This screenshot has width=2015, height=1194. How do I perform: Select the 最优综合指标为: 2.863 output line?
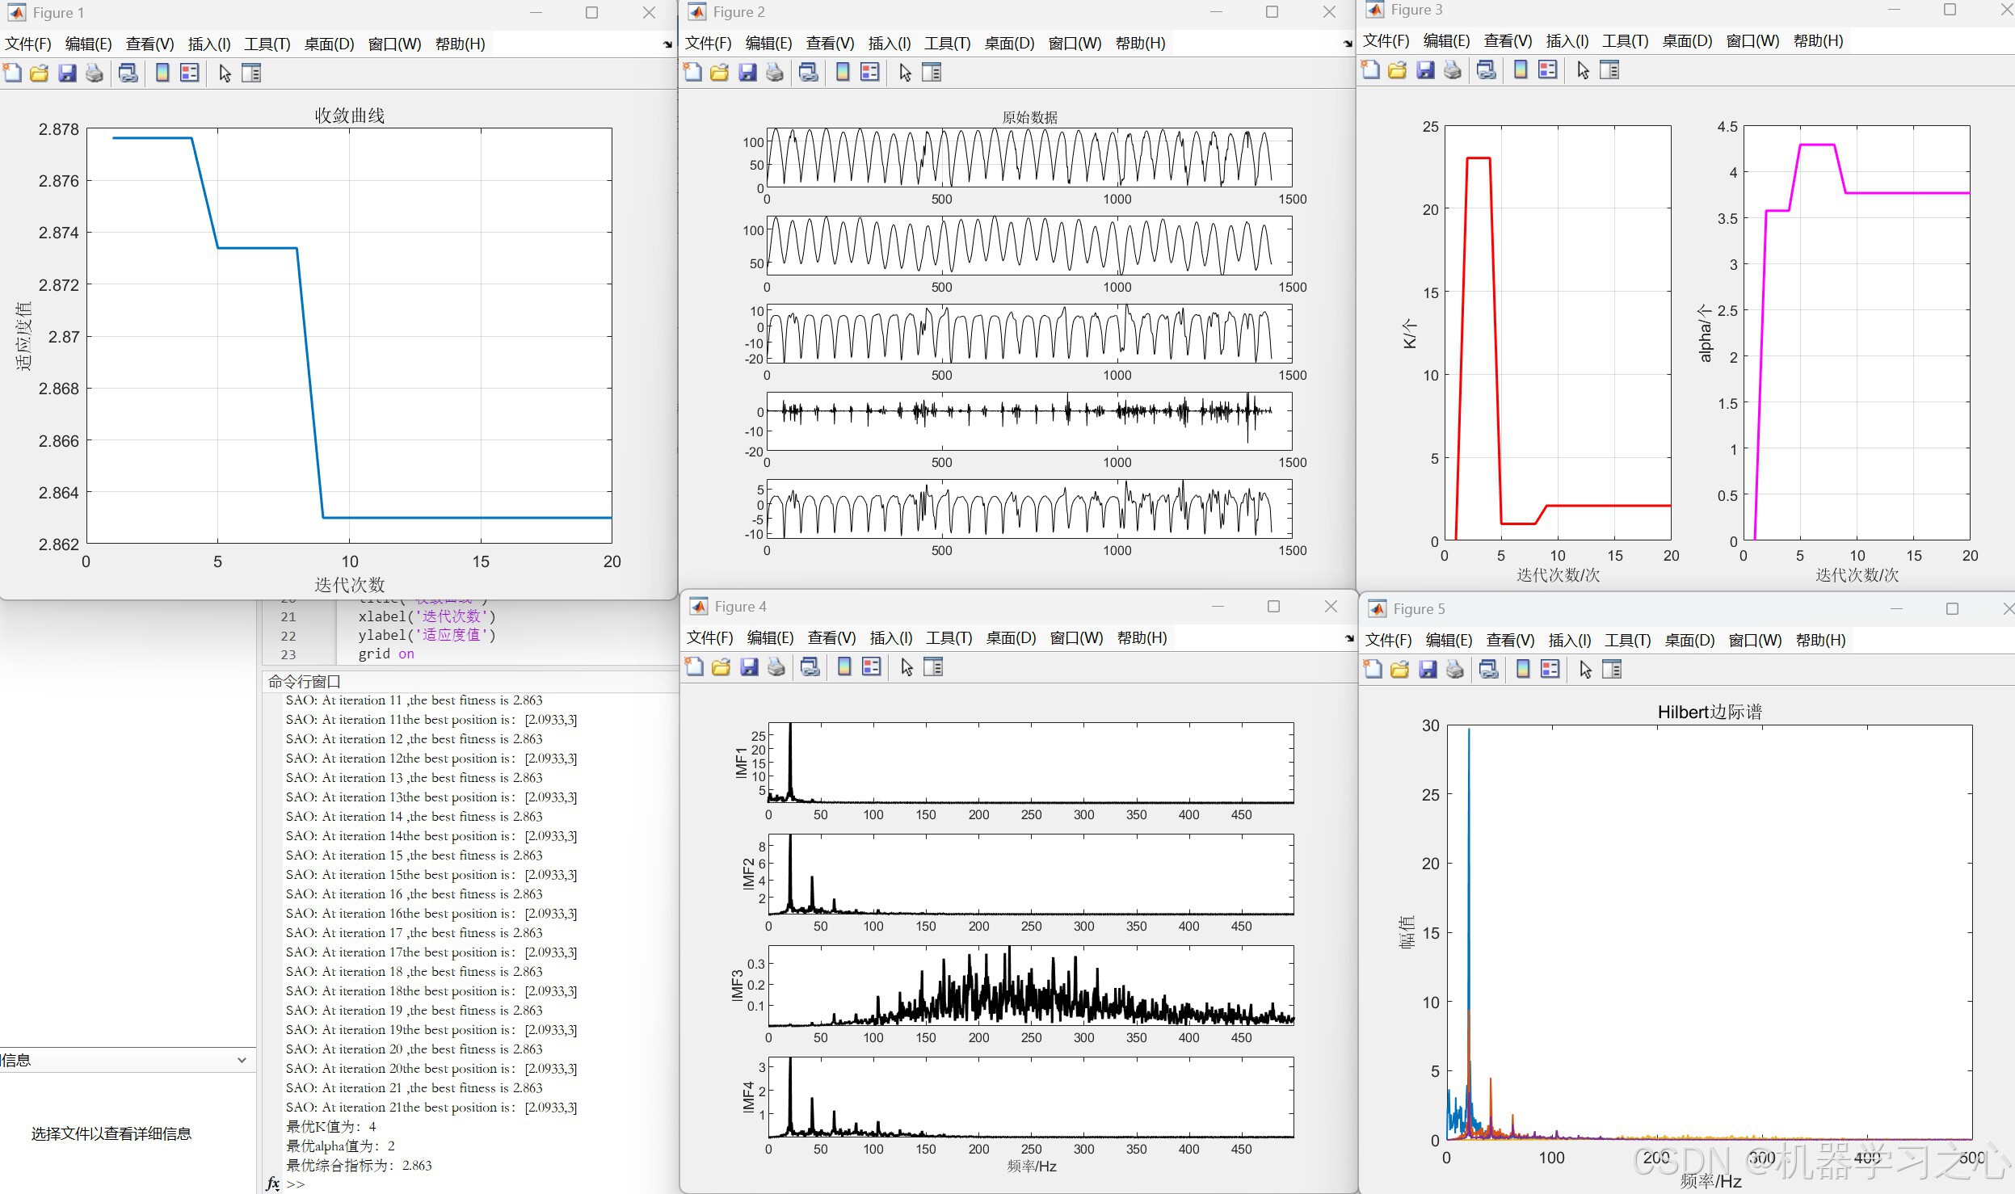pos(359,1165)
